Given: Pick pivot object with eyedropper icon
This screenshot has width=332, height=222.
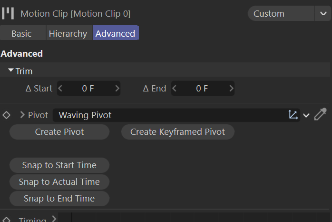Looking at the screenshot, I should point(321,115).
